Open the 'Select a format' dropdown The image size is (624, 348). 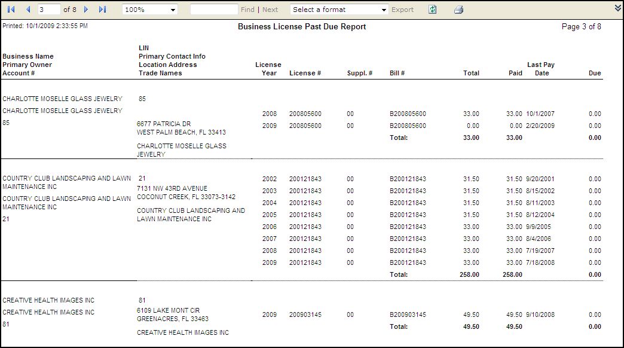click(339, 10)
